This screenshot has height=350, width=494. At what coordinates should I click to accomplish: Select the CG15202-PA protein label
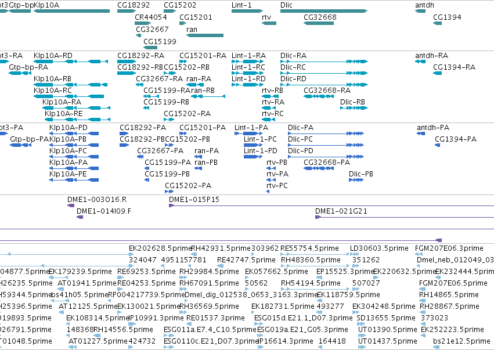(x=188, y=186)
